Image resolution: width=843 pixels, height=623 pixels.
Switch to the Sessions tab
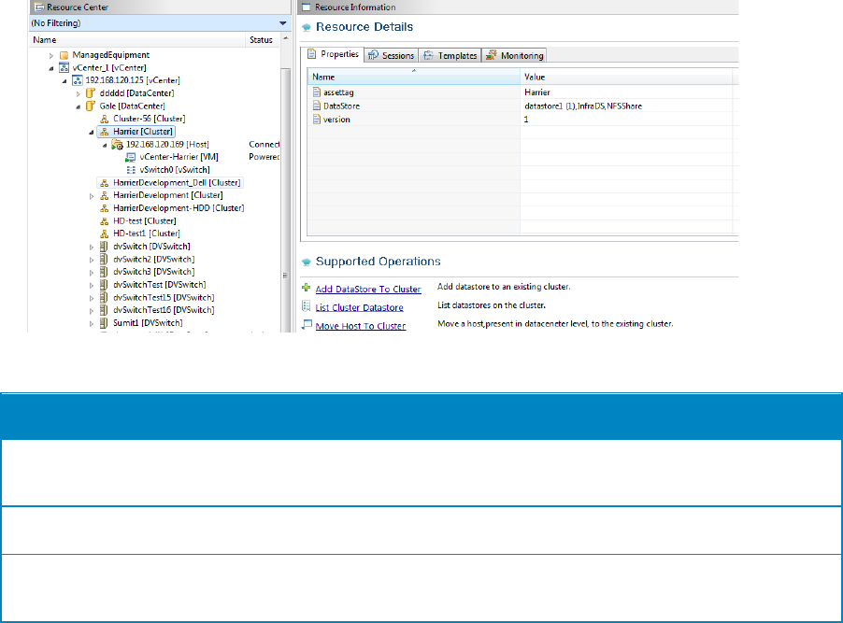pos(391,56)
